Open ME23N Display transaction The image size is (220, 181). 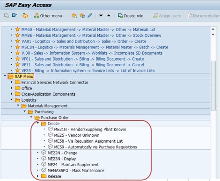click(x=62, y=159)
